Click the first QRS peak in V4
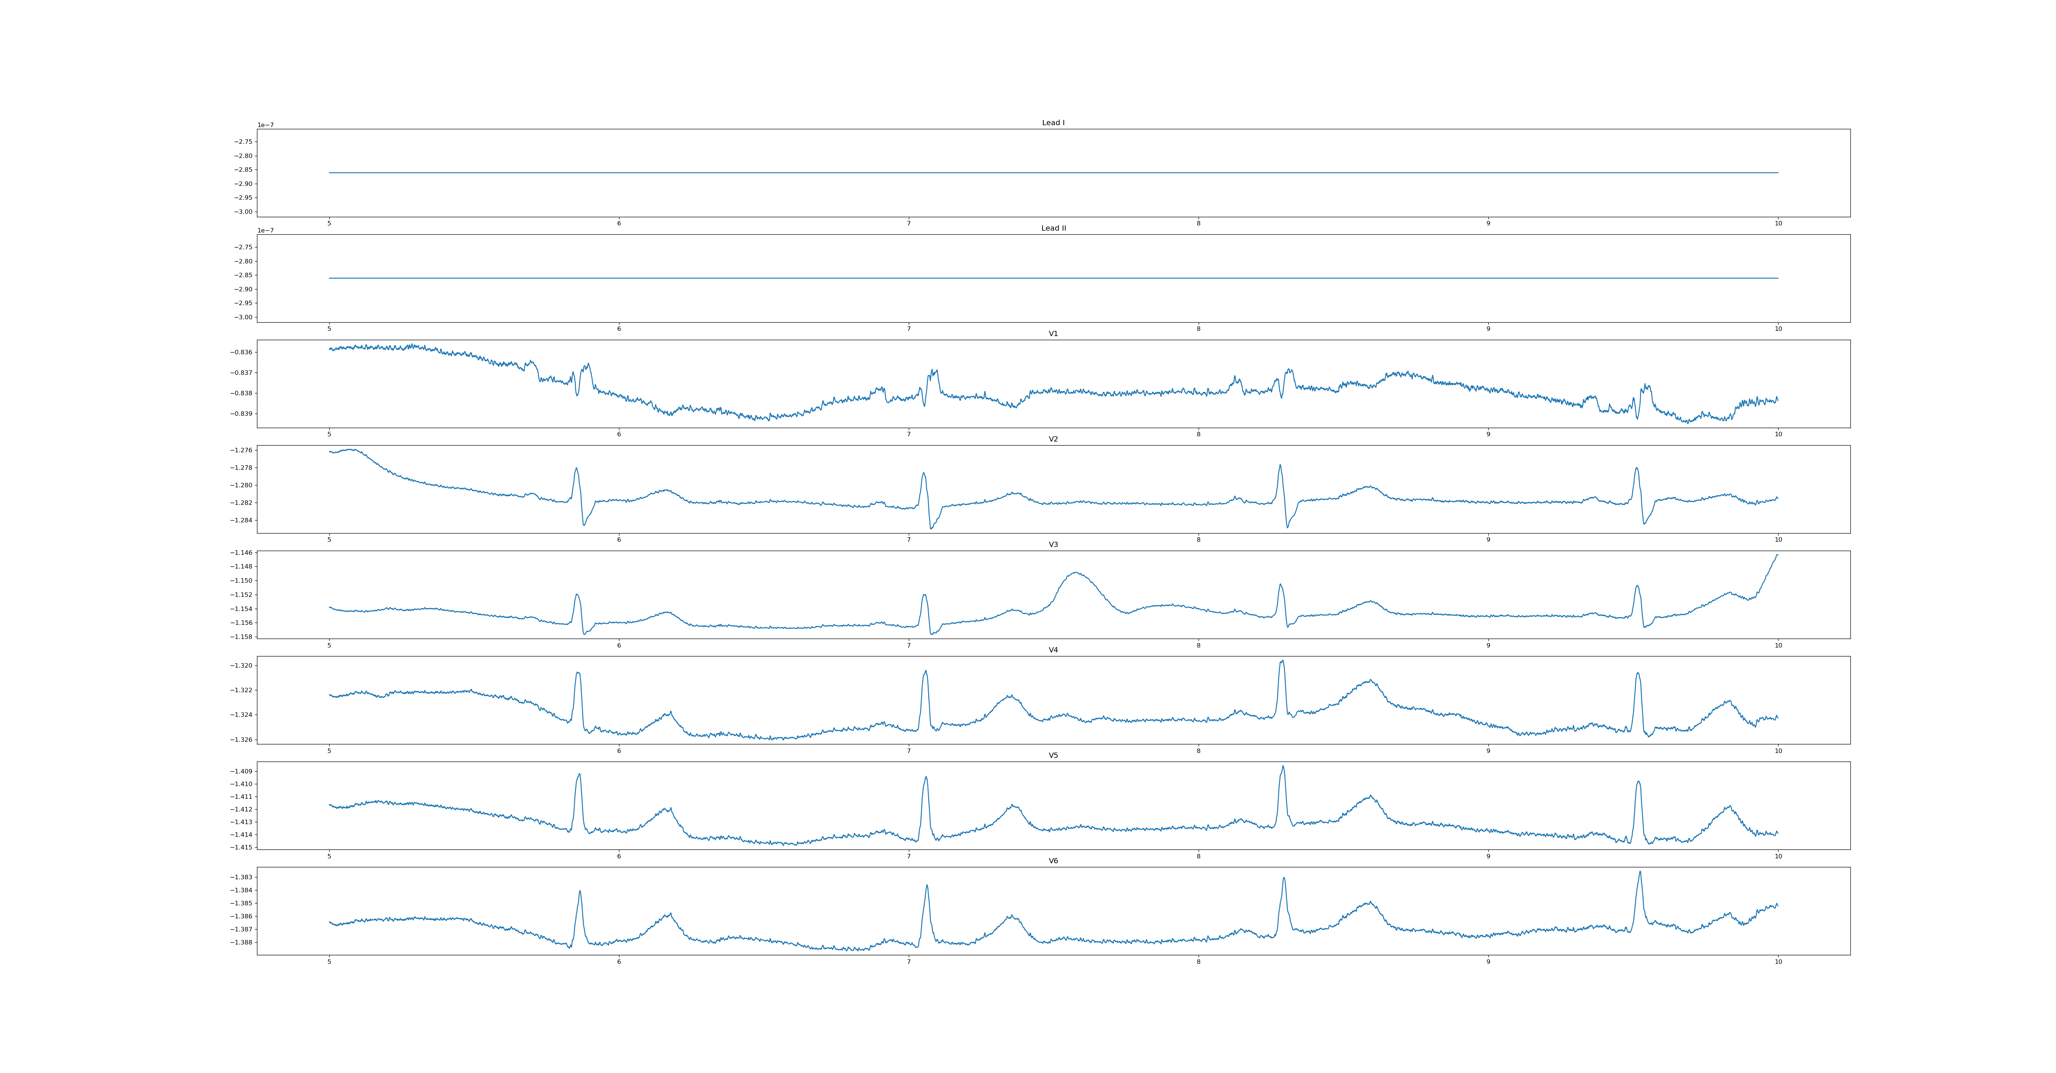Image resolution: width=2056 pixels, height=1073 pixels. 578,673
